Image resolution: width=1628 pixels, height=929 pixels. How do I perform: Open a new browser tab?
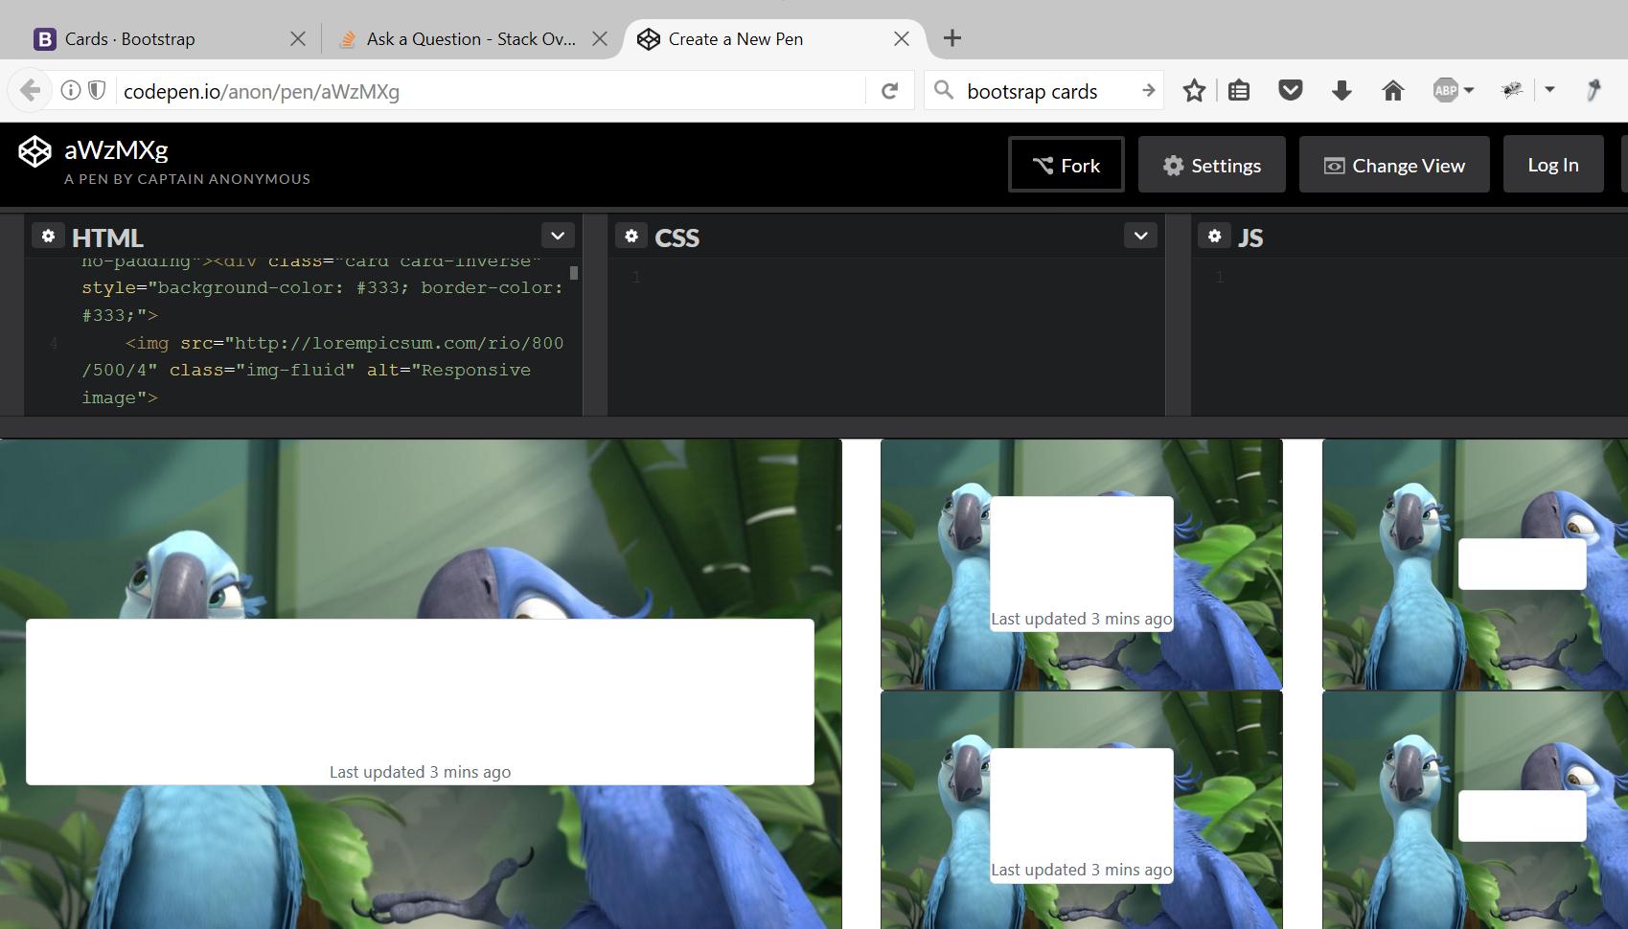[x=952, y=38]
